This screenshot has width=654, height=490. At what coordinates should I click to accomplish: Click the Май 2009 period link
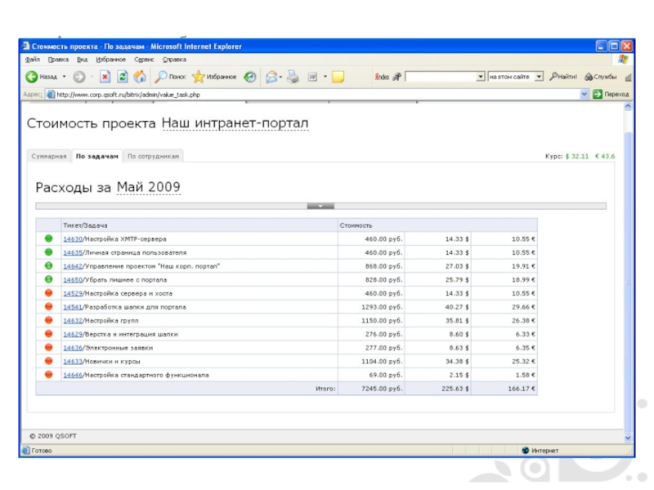point(148,188)
